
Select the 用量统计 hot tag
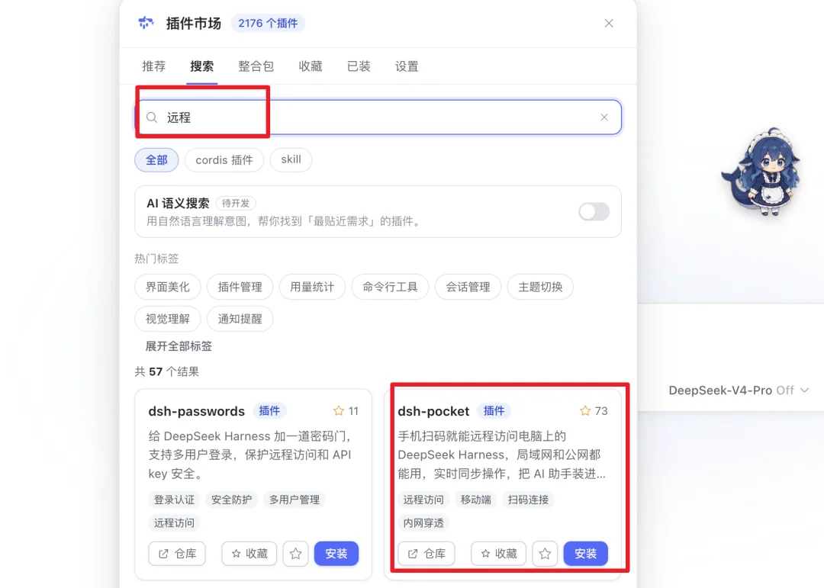coord(312,287)
